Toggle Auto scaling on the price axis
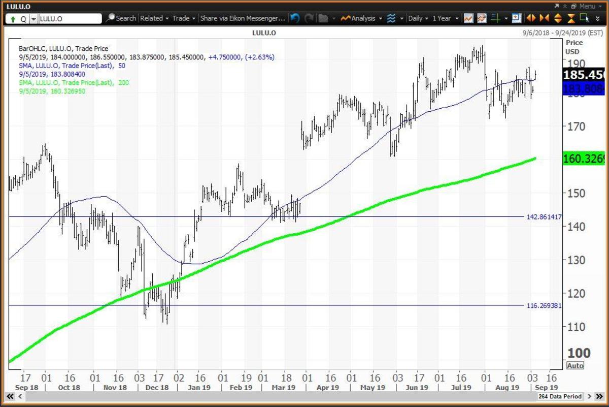 pyautogui.click(x=574, y=366)
